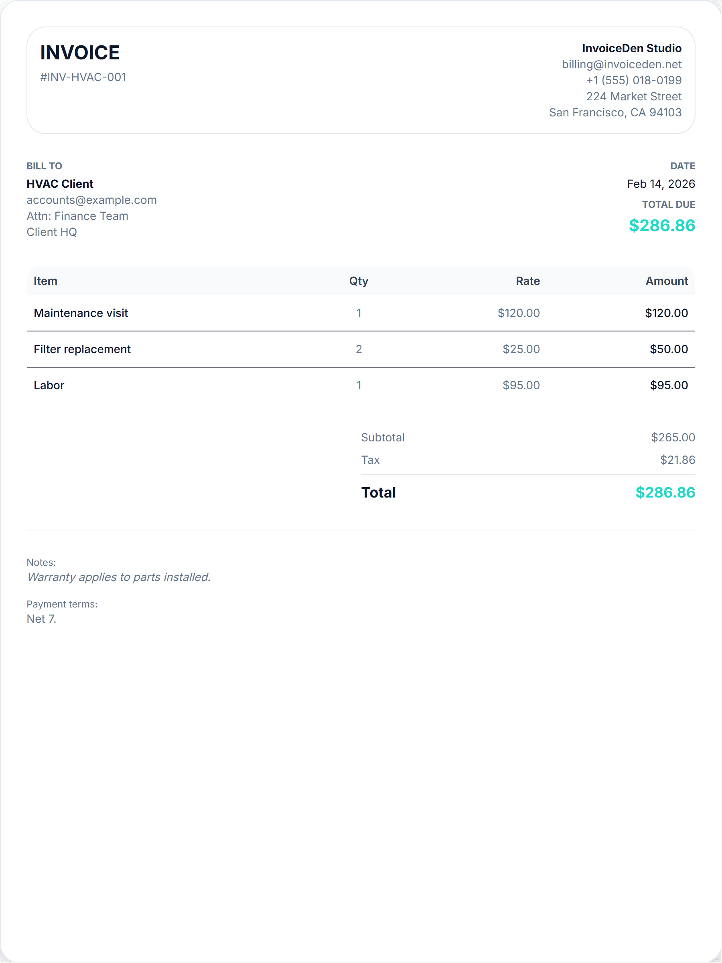Select the Filter replacement line item
722x963 pixels.
click(82, 349)
